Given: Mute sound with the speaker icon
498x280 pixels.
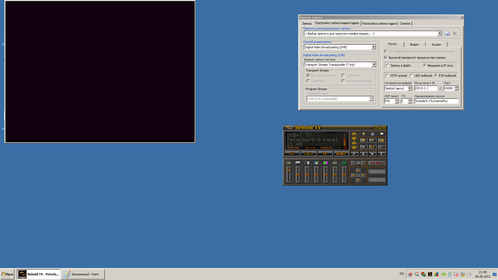Looking at the screenshot, I should click(x=363, y=134).
